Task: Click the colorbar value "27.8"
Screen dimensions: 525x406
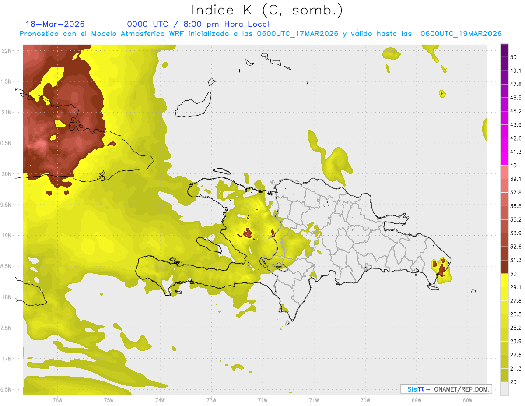Action: coord(516,301)
